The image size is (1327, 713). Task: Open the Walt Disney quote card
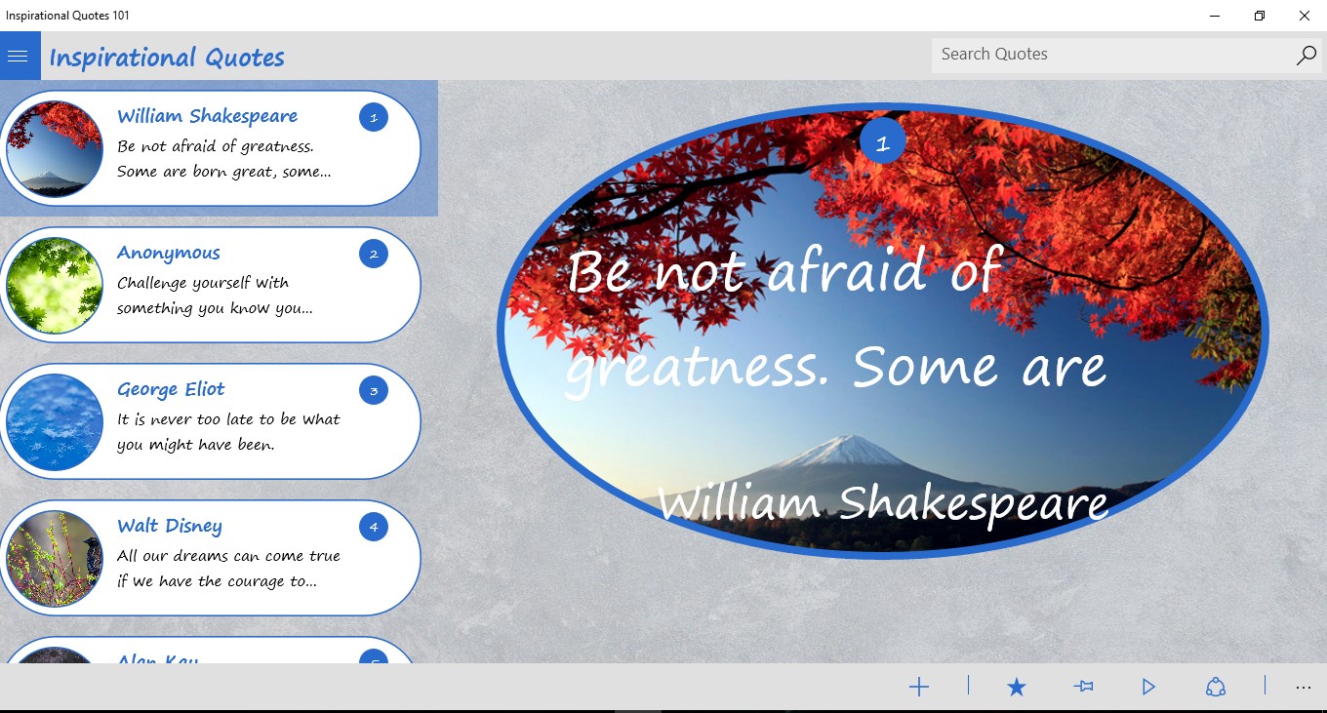tap(210, 558)
